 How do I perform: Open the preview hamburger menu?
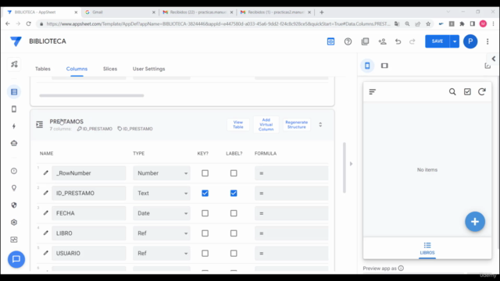372,92
